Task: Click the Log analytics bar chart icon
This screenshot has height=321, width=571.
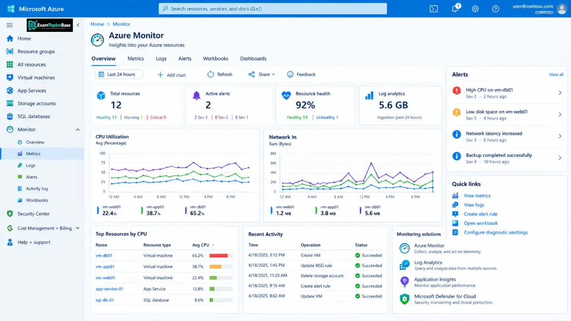Action: tap(369, 96)
